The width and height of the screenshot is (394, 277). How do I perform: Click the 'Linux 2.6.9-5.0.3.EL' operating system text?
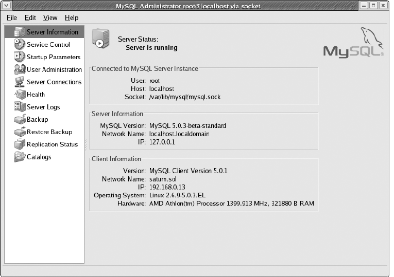coord(177,195)
